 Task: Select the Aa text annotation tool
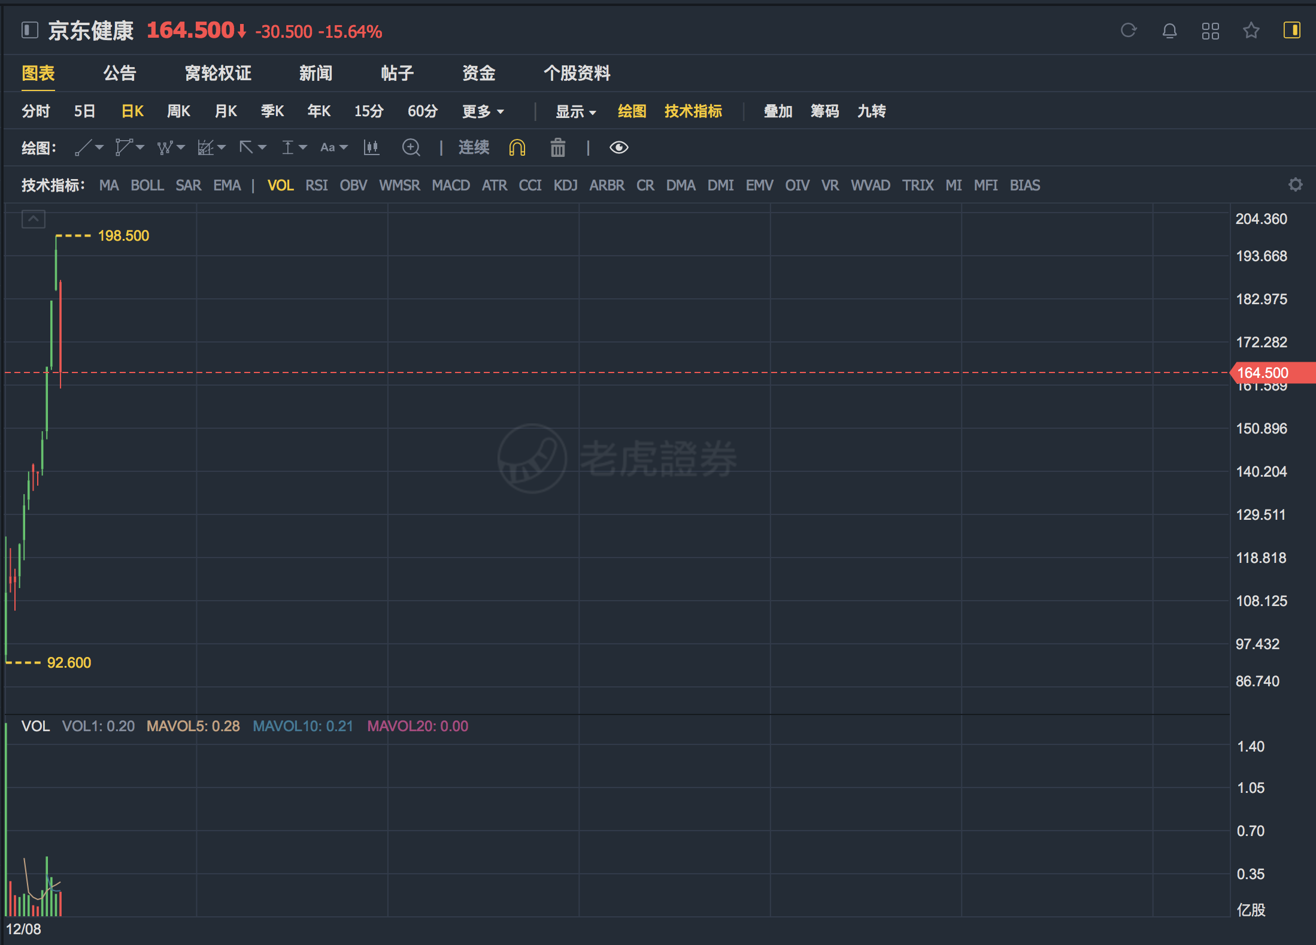click(328, 147)
